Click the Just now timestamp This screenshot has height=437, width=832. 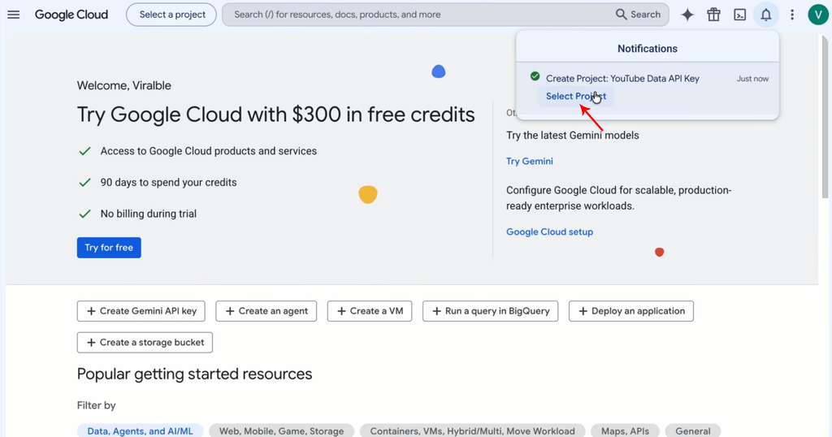pyautogui.click(x=752, y=79)
